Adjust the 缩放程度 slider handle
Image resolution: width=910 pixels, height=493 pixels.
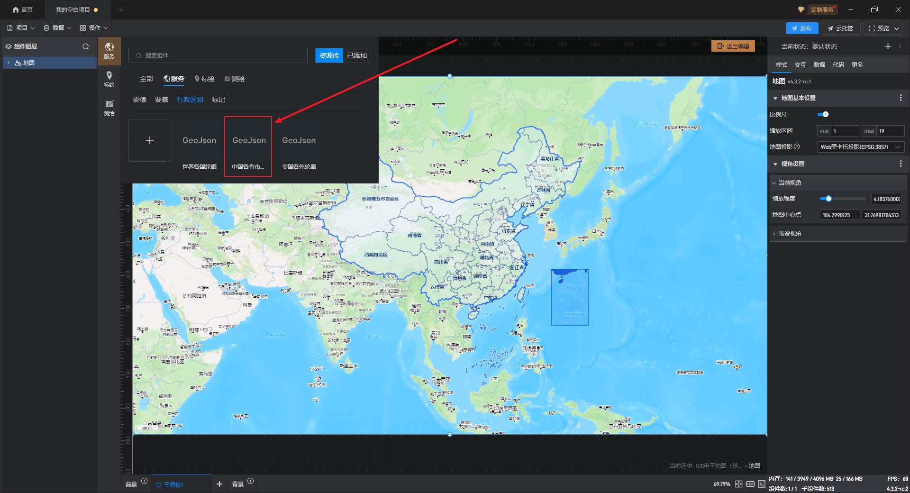point(828,199)
